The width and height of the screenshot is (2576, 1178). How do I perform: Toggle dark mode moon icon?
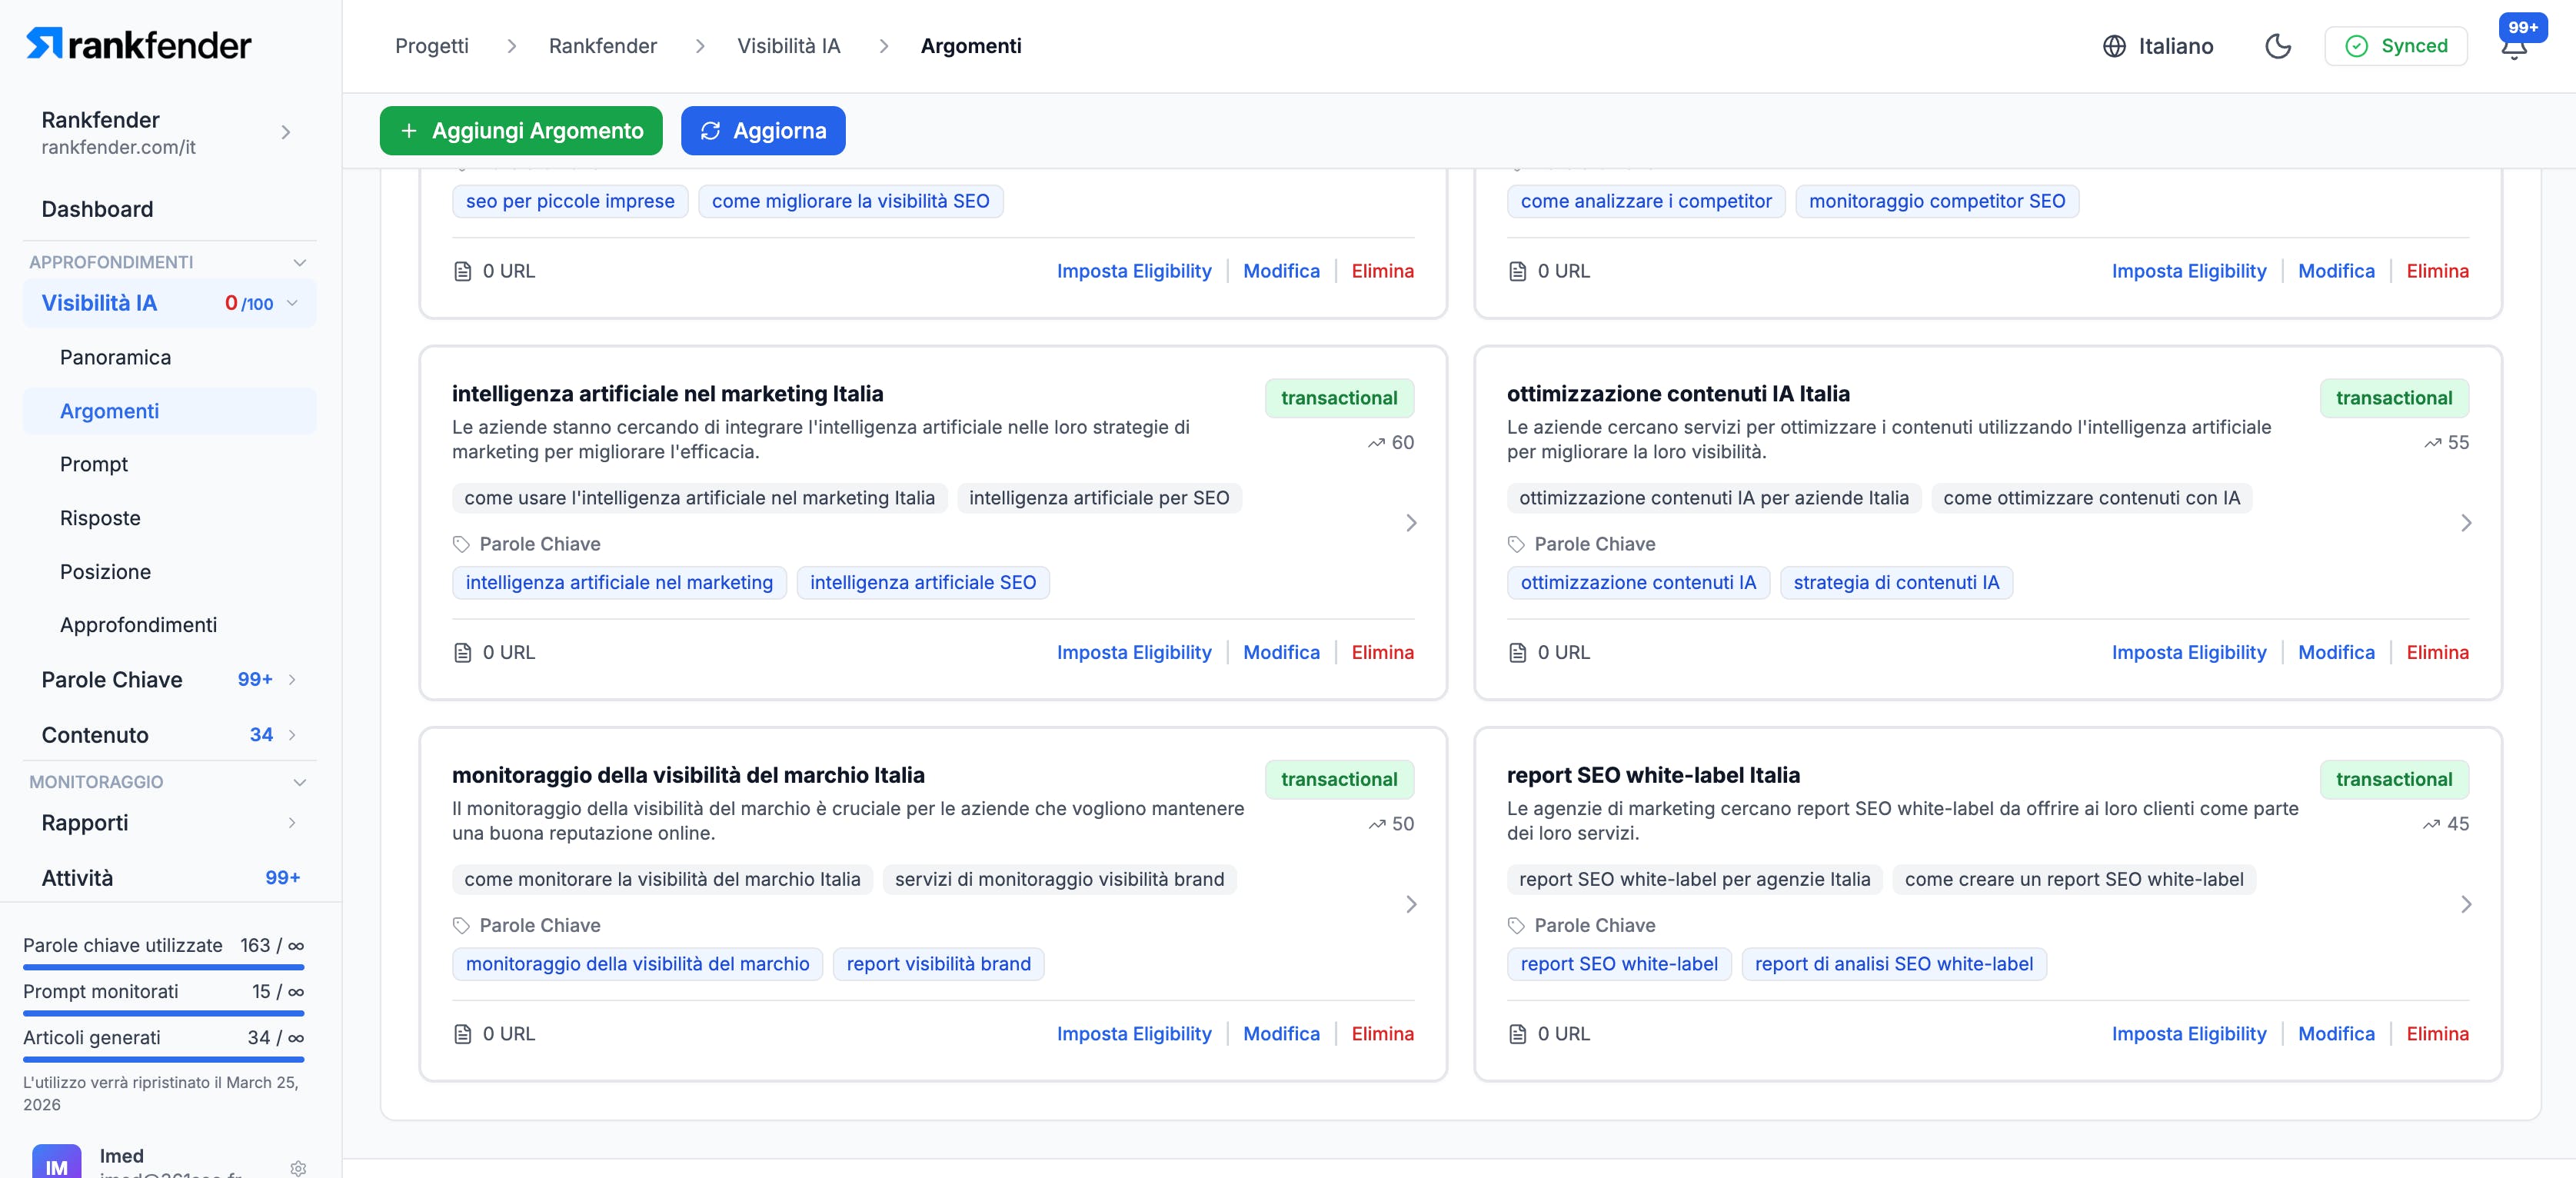pos(2277,46)
